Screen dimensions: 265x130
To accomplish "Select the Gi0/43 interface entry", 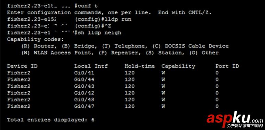I will (84, 86).
